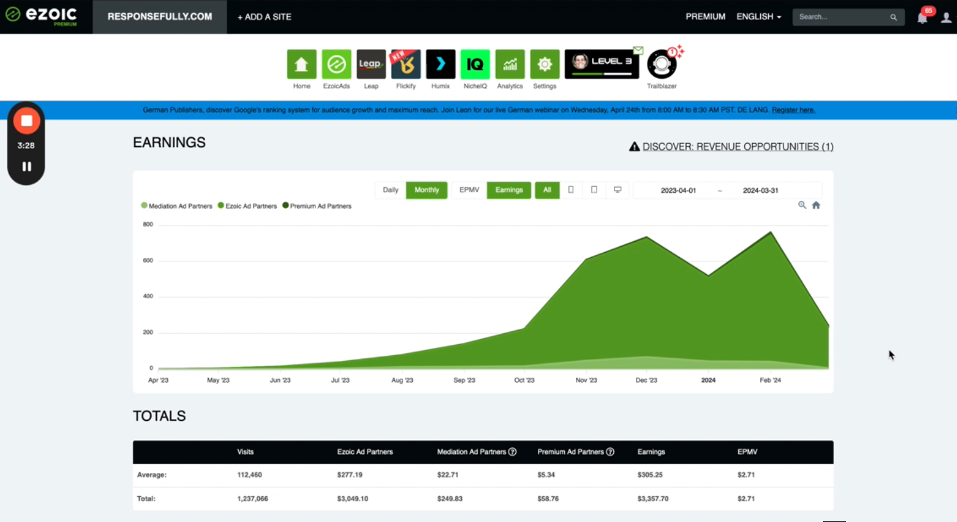
Task: Stop the screen recording
Action: click(x=26, y=121)
